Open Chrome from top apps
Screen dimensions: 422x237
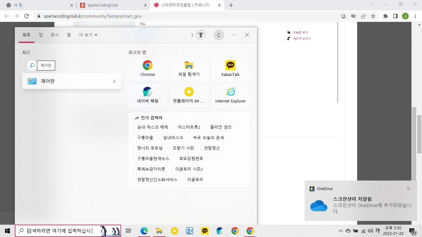pyautogui.click(x=148, y=69)
